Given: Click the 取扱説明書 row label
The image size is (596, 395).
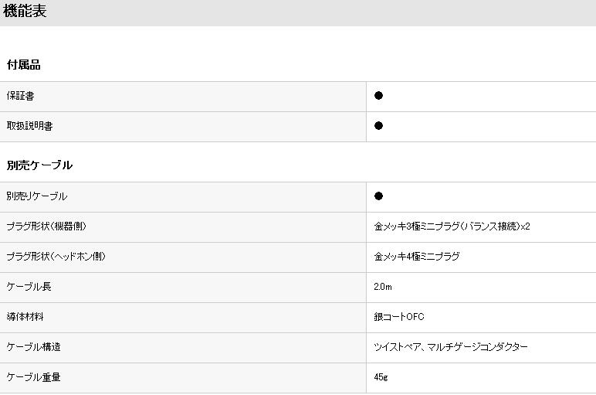Looking at the screenshot, I should point(29,126).
